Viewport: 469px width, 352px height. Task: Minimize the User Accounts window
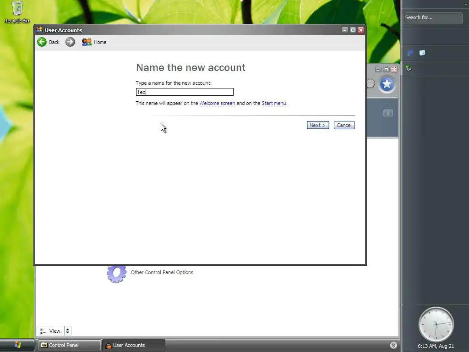pyautogui.click(x=345, y=30)
